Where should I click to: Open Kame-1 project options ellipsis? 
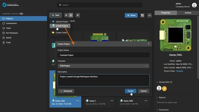pyautogui.click(x=112, y=101)
